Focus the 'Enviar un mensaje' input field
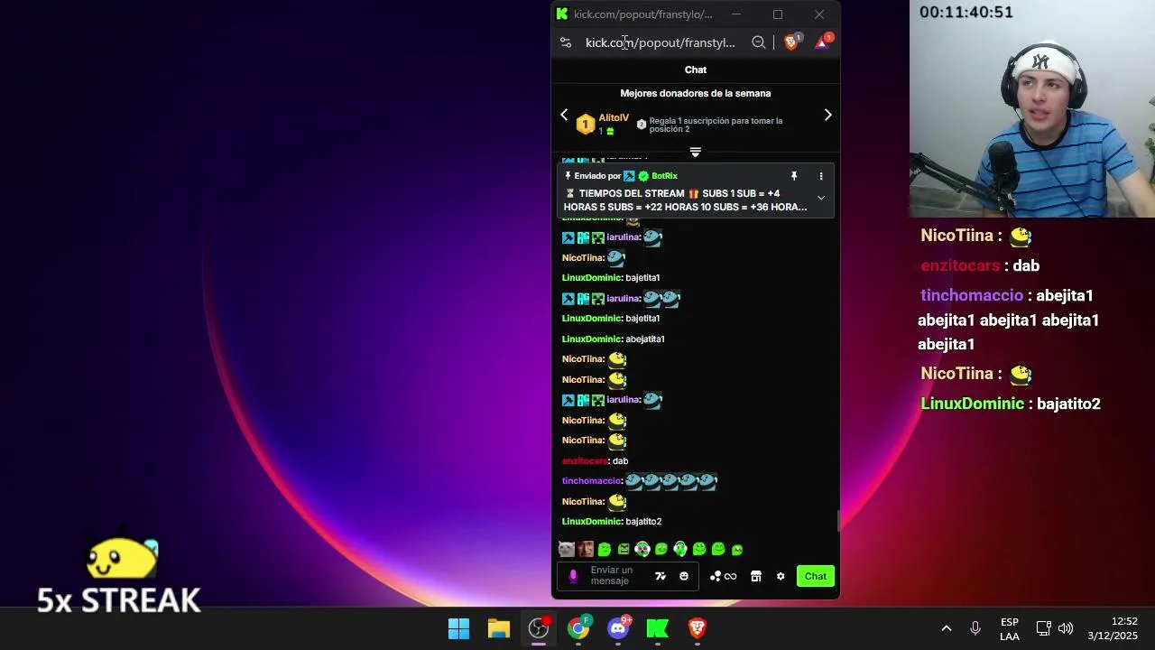This screenshot has width=1155, height=650. tap(618, 576)
